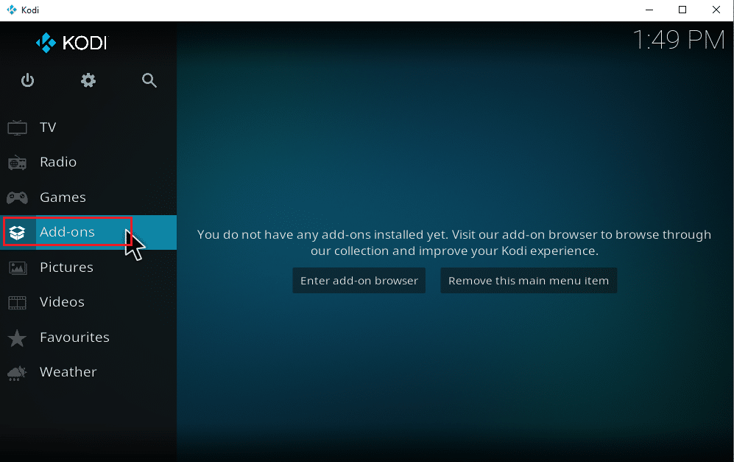Screen dimensions: 734x462
Task: Open Favourites menu label
Action: pos(74,337)
